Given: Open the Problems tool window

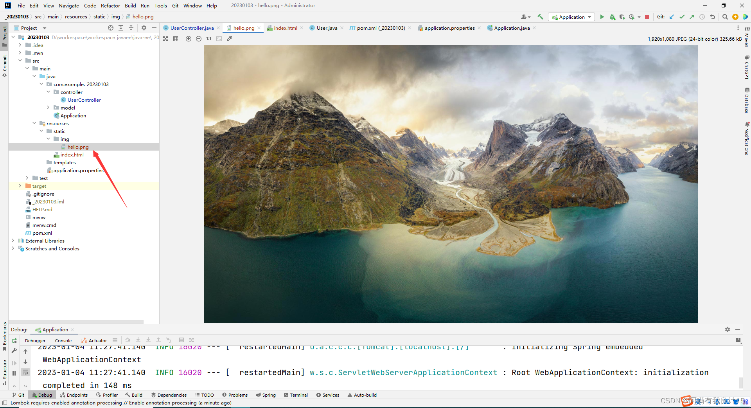Looking at the screenshot, I should pos(235,395).
